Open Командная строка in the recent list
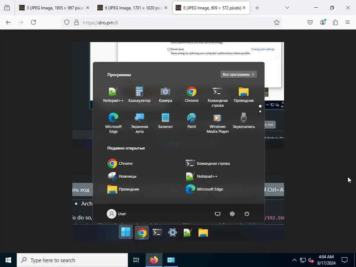 pyautogui.click(x=208, y=163)
